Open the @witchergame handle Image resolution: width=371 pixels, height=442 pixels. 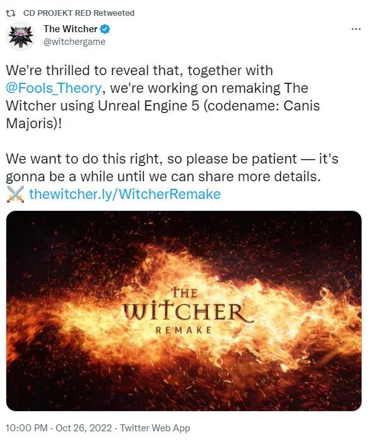click(74, 42)
